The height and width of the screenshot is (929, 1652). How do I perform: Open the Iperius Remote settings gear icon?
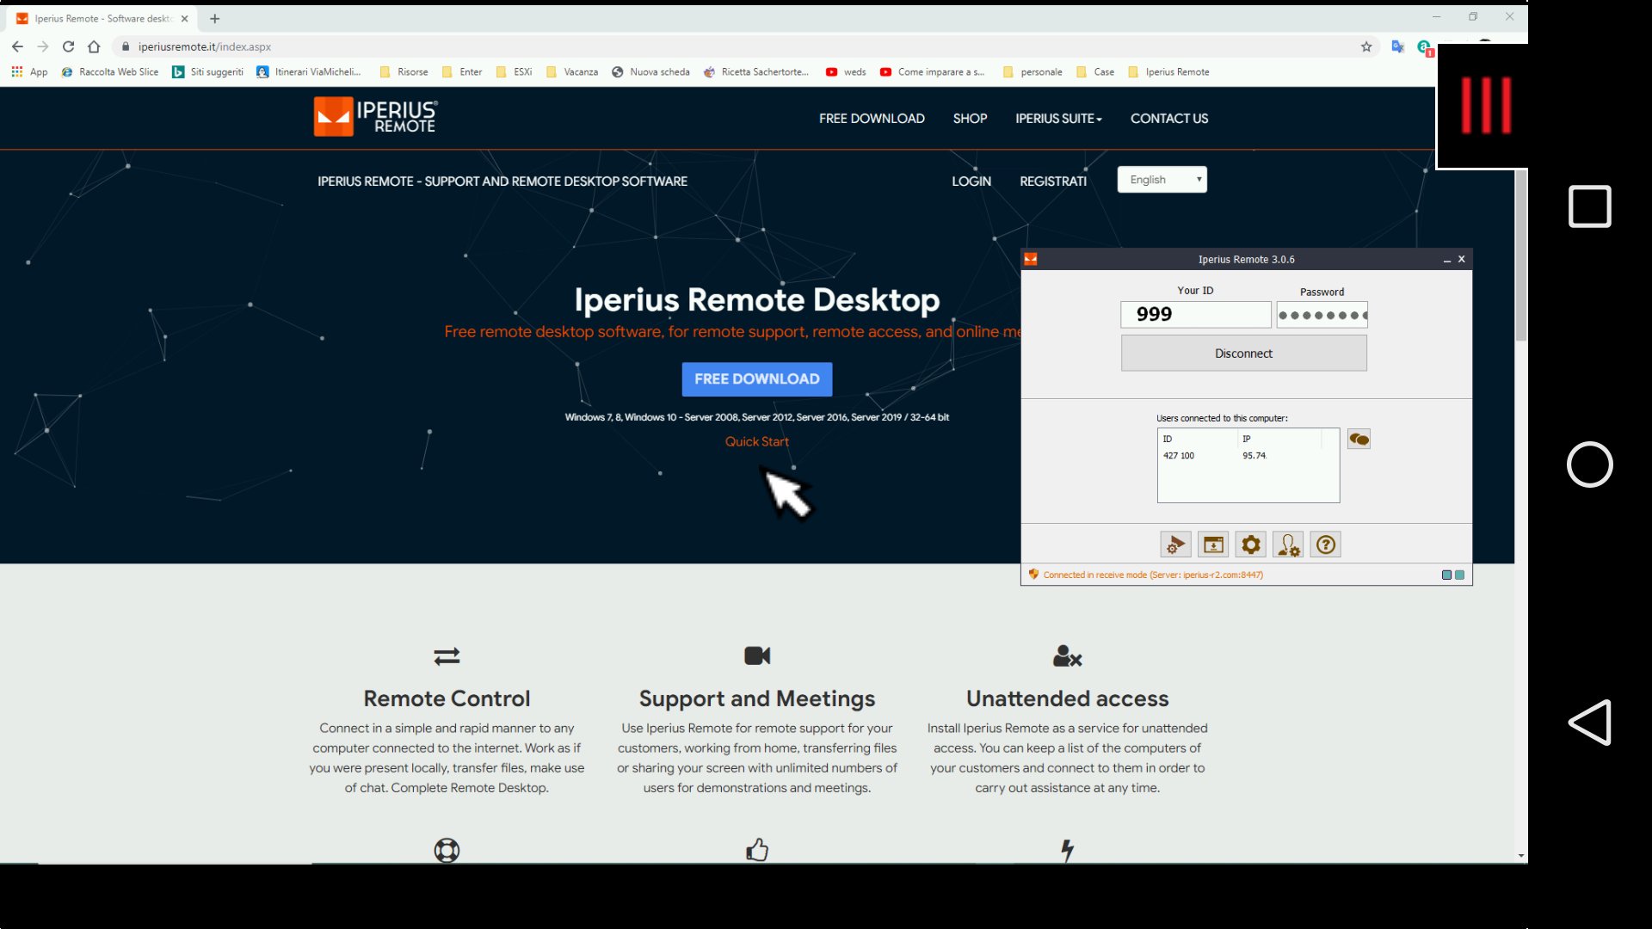click(x=1250, y=544)
